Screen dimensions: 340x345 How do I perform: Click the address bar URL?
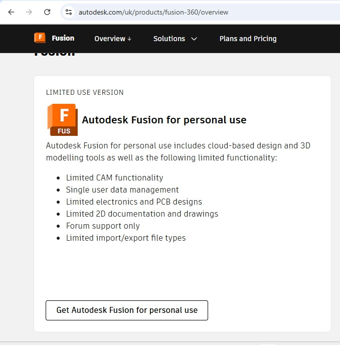(x=153, y=12)
